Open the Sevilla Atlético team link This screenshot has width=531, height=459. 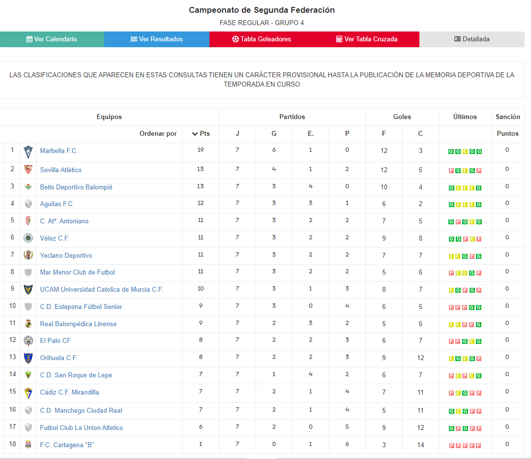point(60,170)
